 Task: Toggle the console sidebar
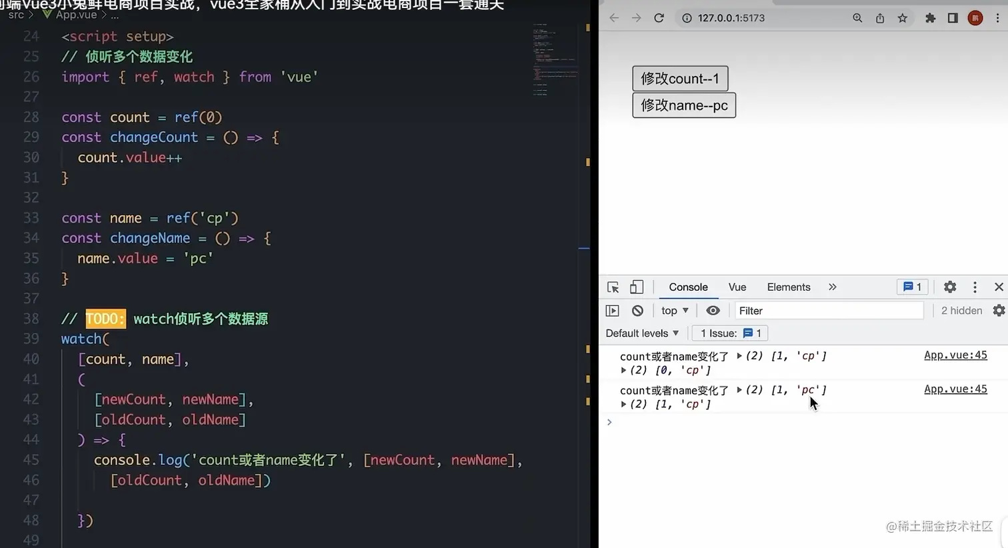tap(612, 311)
